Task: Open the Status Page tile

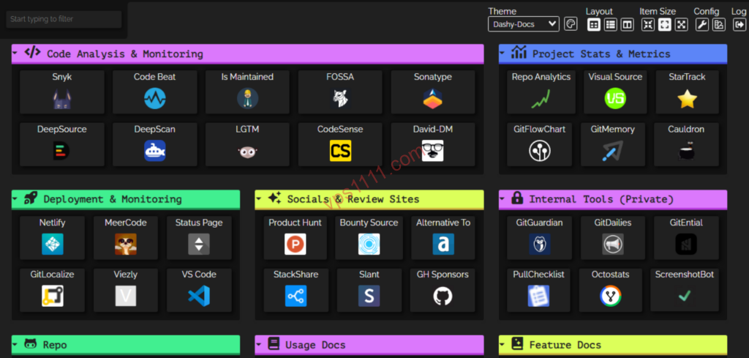Action: click(x=199, y=237)
